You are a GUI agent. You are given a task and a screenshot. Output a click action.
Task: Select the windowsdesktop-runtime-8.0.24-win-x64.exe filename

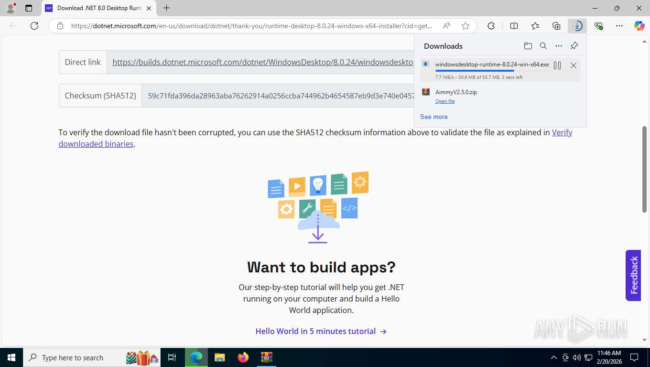[492, 65]
